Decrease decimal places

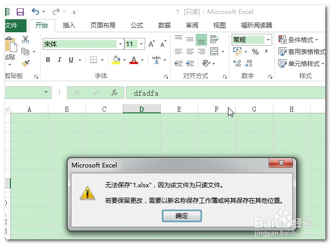click(248, 63)
